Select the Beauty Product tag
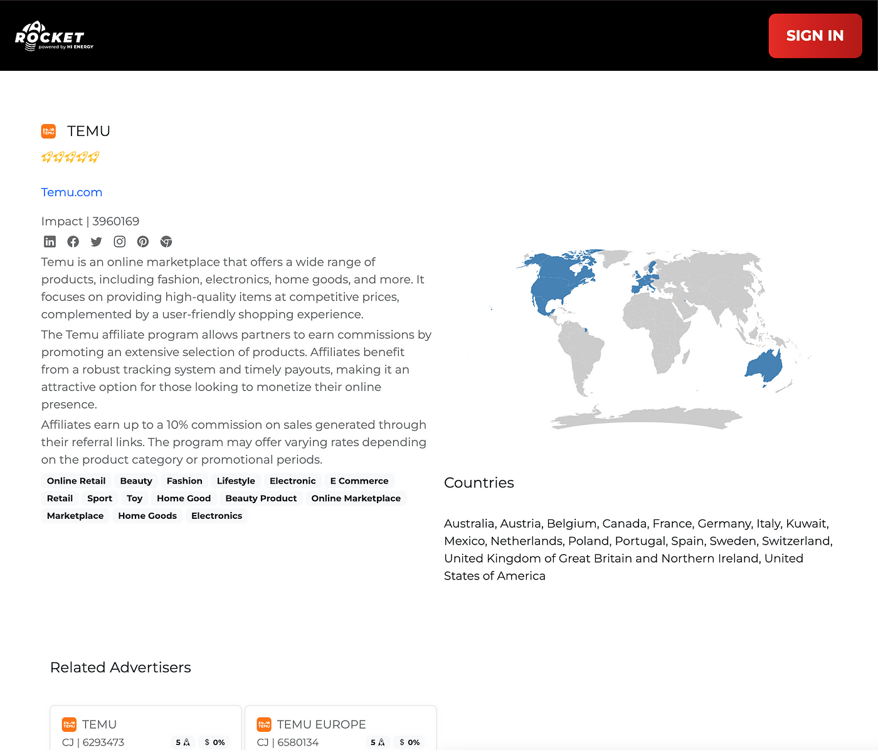 (261, 499)
